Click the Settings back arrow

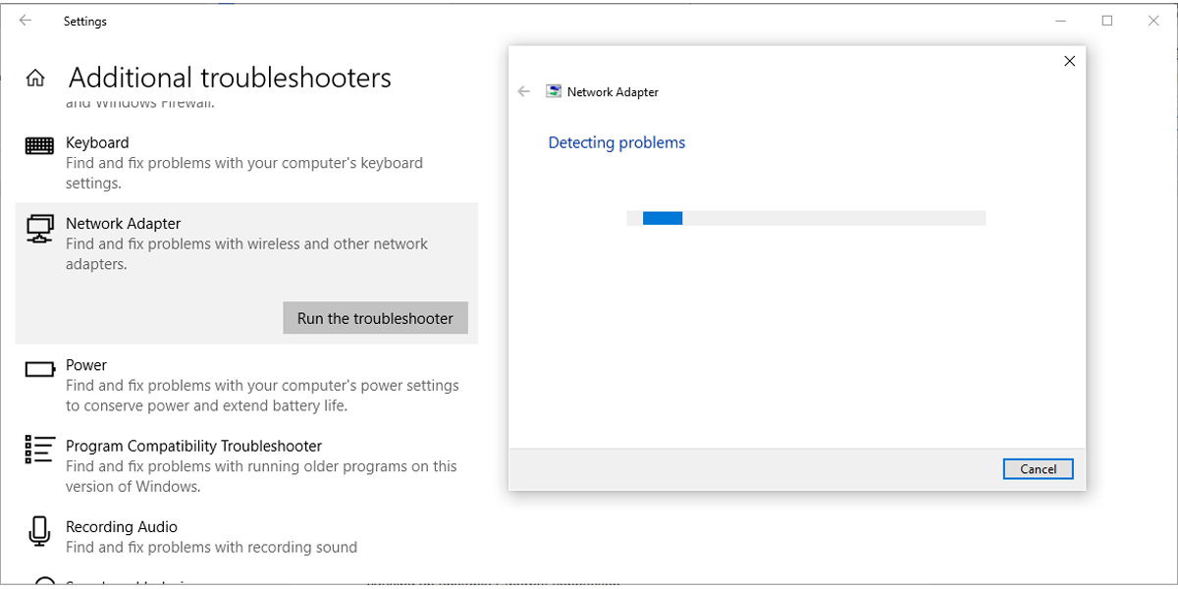pos(26,21)
